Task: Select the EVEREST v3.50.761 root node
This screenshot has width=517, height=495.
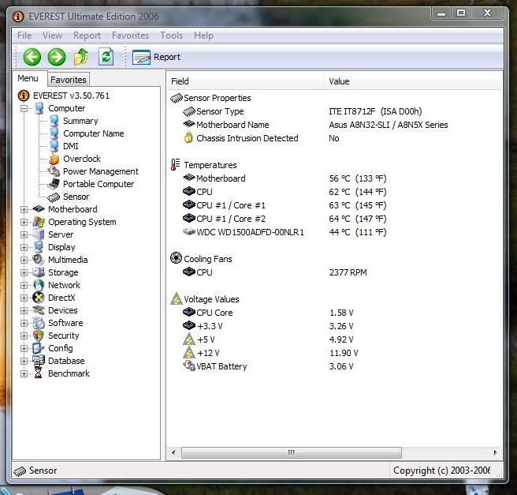Action: [71, 96]
